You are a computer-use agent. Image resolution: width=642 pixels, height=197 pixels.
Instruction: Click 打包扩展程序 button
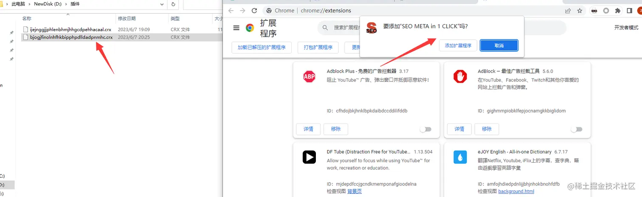click(318, 47)
